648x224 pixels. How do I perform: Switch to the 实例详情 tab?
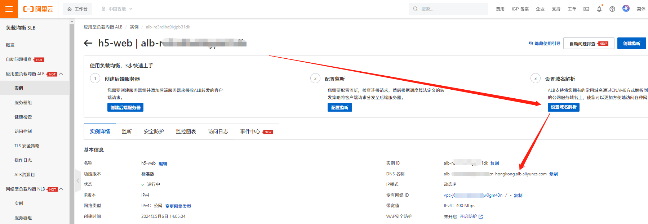click(x=100, y=131)
